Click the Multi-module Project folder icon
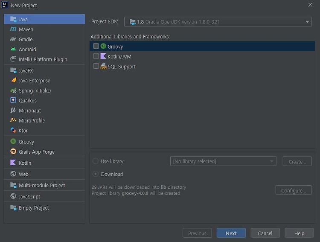Screen dimensions: 320x242 click(13, 185)
